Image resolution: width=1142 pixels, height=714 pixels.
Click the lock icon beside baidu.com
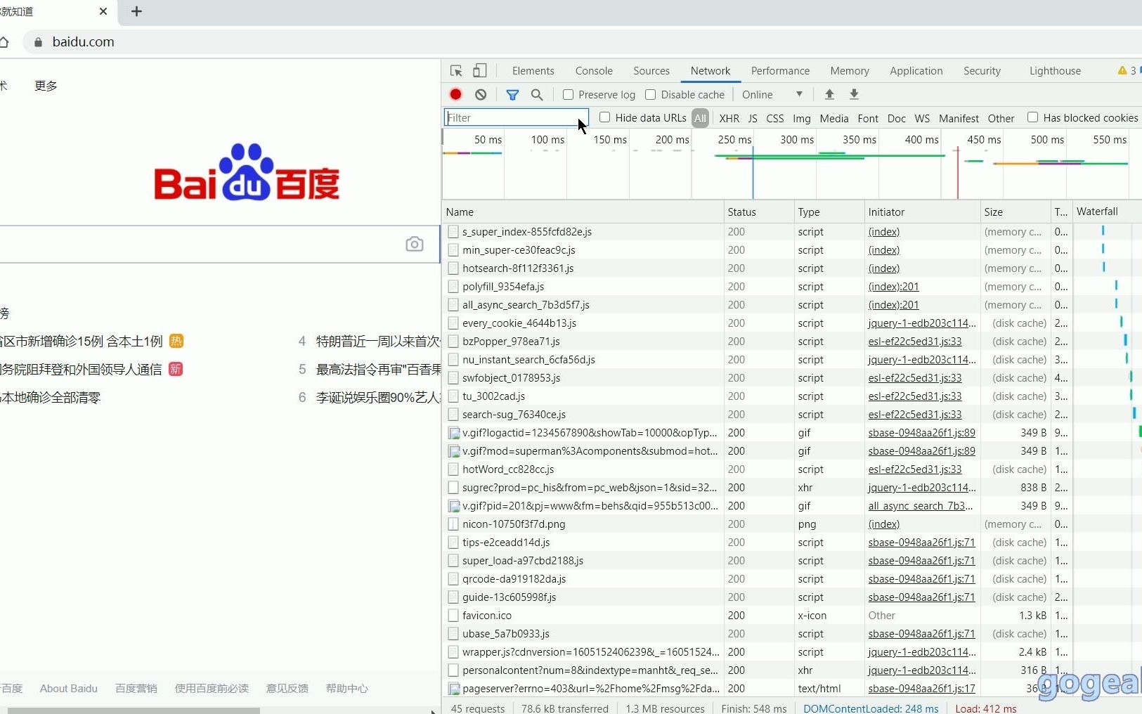38,42
